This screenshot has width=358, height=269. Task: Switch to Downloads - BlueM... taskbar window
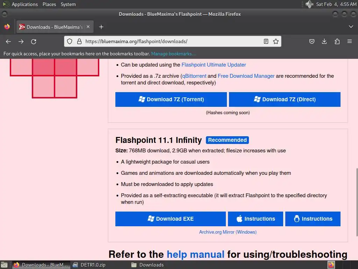[41, 265]
